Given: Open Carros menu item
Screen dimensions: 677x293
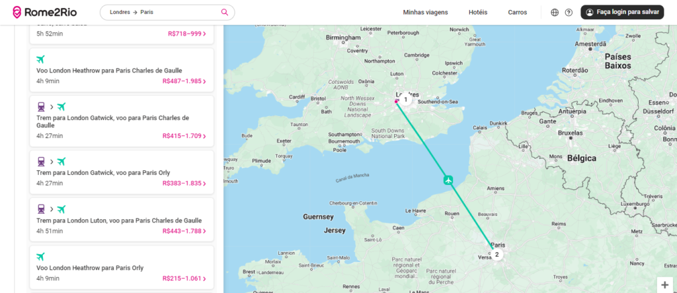Looking at the screenshot, I should pyautogui.click(x=517, y=12).
